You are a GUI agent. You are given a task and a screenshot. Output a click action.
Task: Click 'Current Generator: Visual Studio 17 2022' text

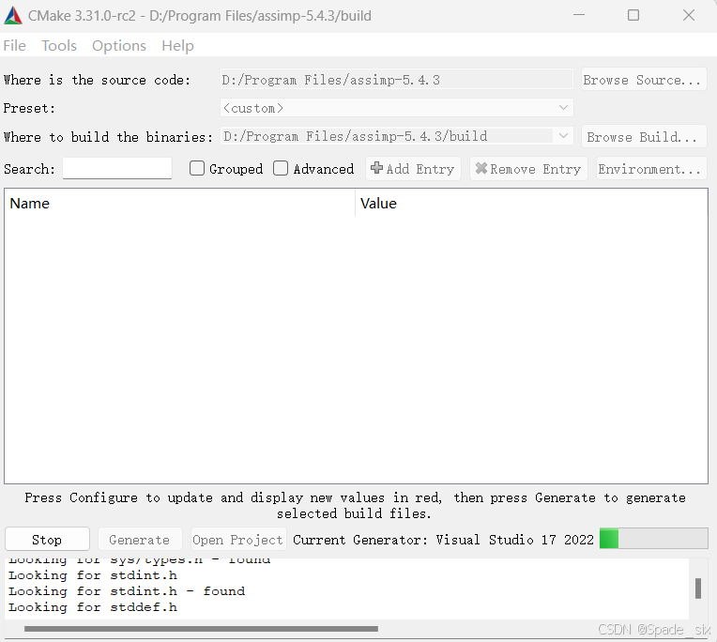(x=443, y=540)
